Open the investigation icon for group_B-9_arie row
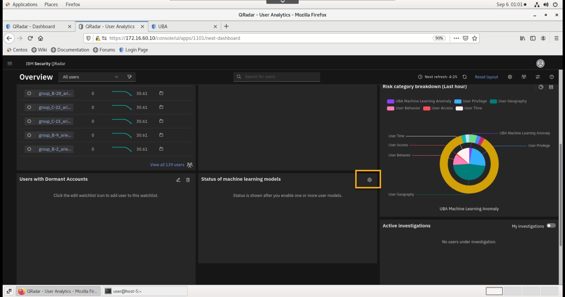The image size is (565, 297). tap(161, 135)
